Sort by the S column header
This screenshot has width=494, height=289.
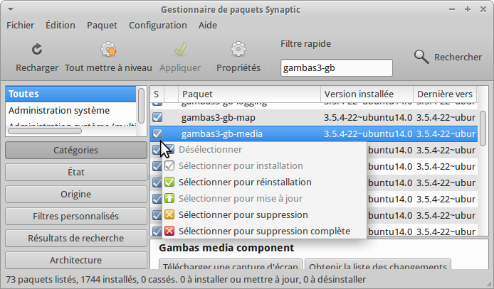[x=157, y=94]
